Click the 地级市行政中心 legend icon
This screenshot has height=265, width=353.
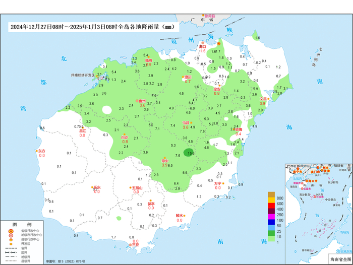(x=11, y=236)
